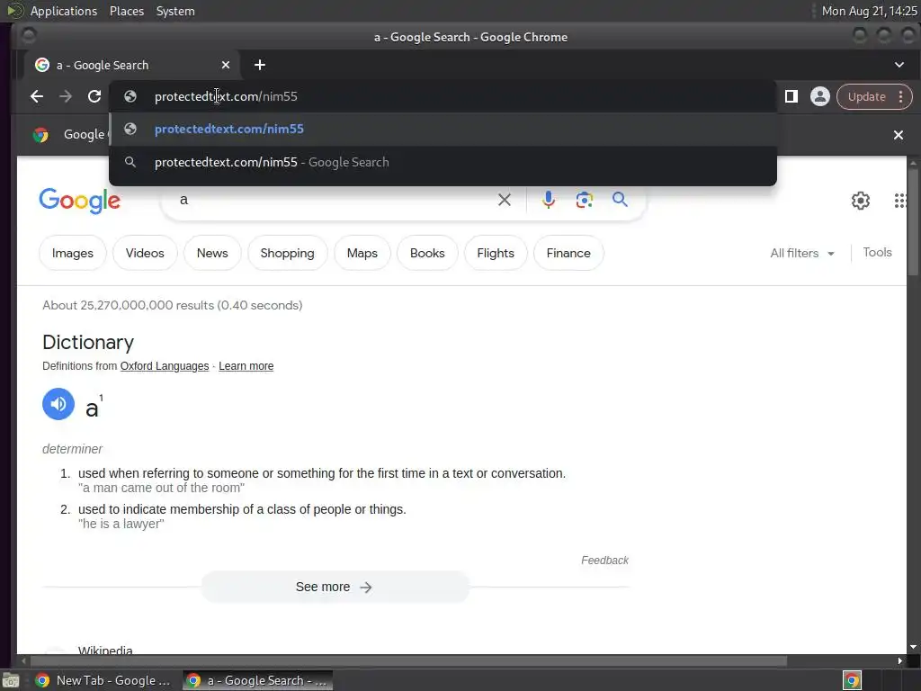Open Chrome three-dot menu
The image size is (921, 691).
pyautogui.click(x=900, y=96)
